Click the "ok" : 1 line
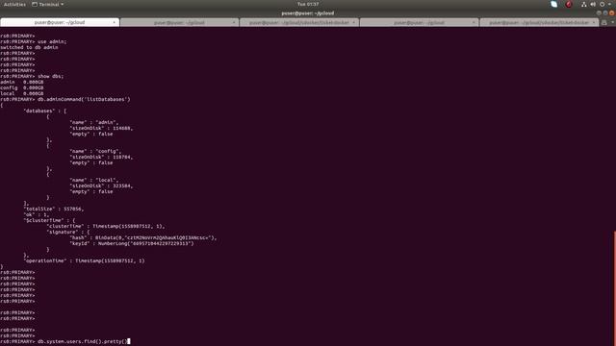The width and height of the screenshot is (616, 346). 37,214
